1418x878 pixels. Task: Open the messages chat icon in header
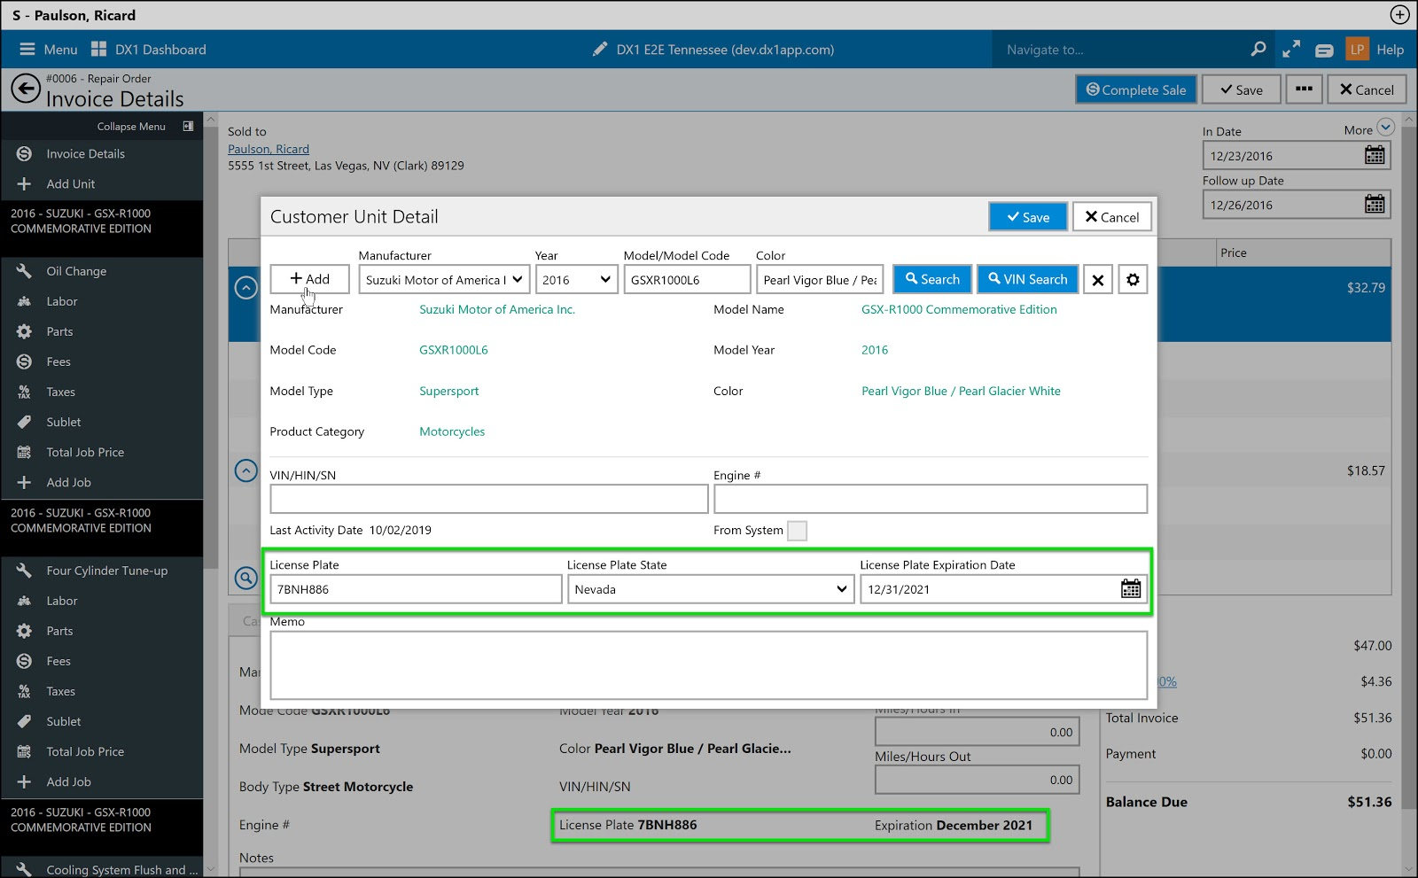1324,51
